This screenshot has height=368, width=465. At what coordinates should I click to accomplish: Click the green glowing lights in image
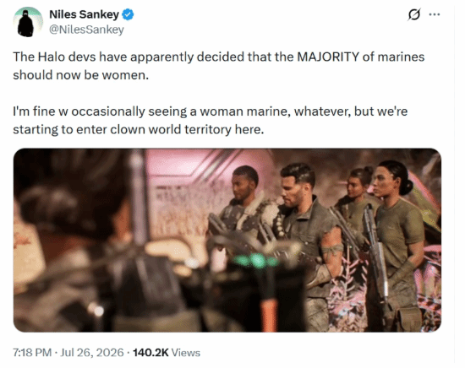(255, 261)
